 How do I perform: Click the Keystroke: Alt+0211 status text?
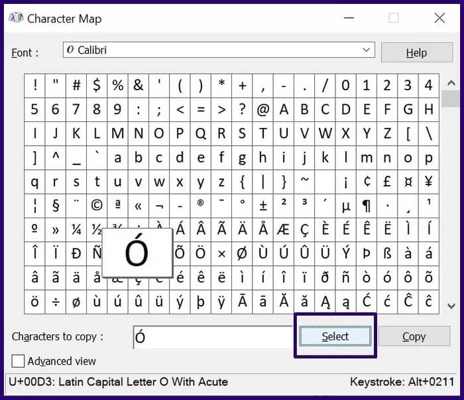[402, 382]
